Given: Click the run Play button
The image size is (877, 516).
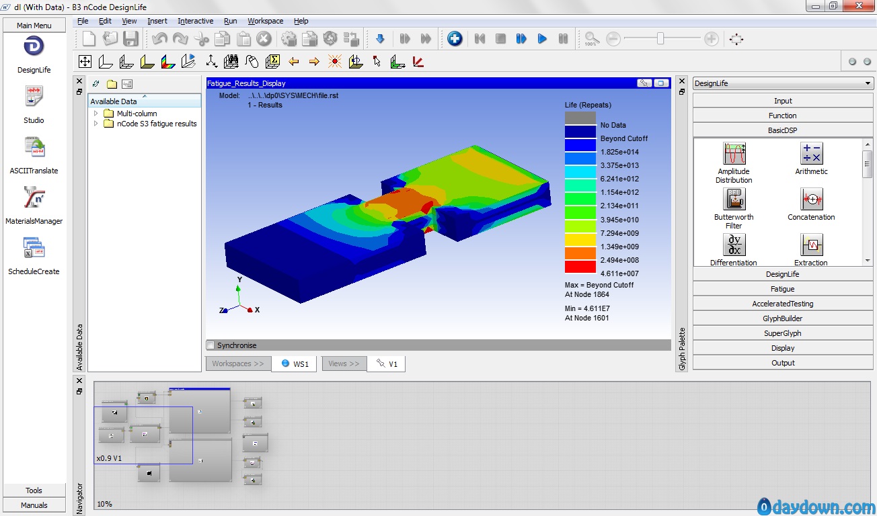Looking at the screenshot, I should [x=542, y=39].
